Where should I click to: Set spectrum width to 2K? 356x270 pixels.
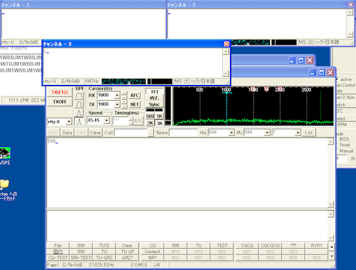[x=150, y=123]
